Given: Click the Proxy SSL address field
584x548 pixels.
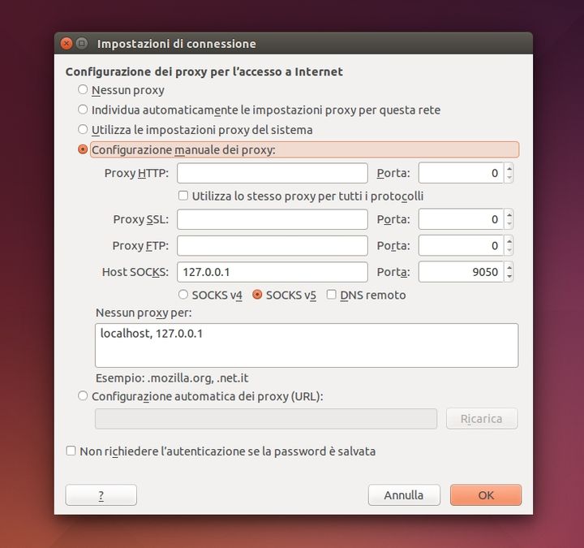Looking at the screenshot, I should pos(273,219).
